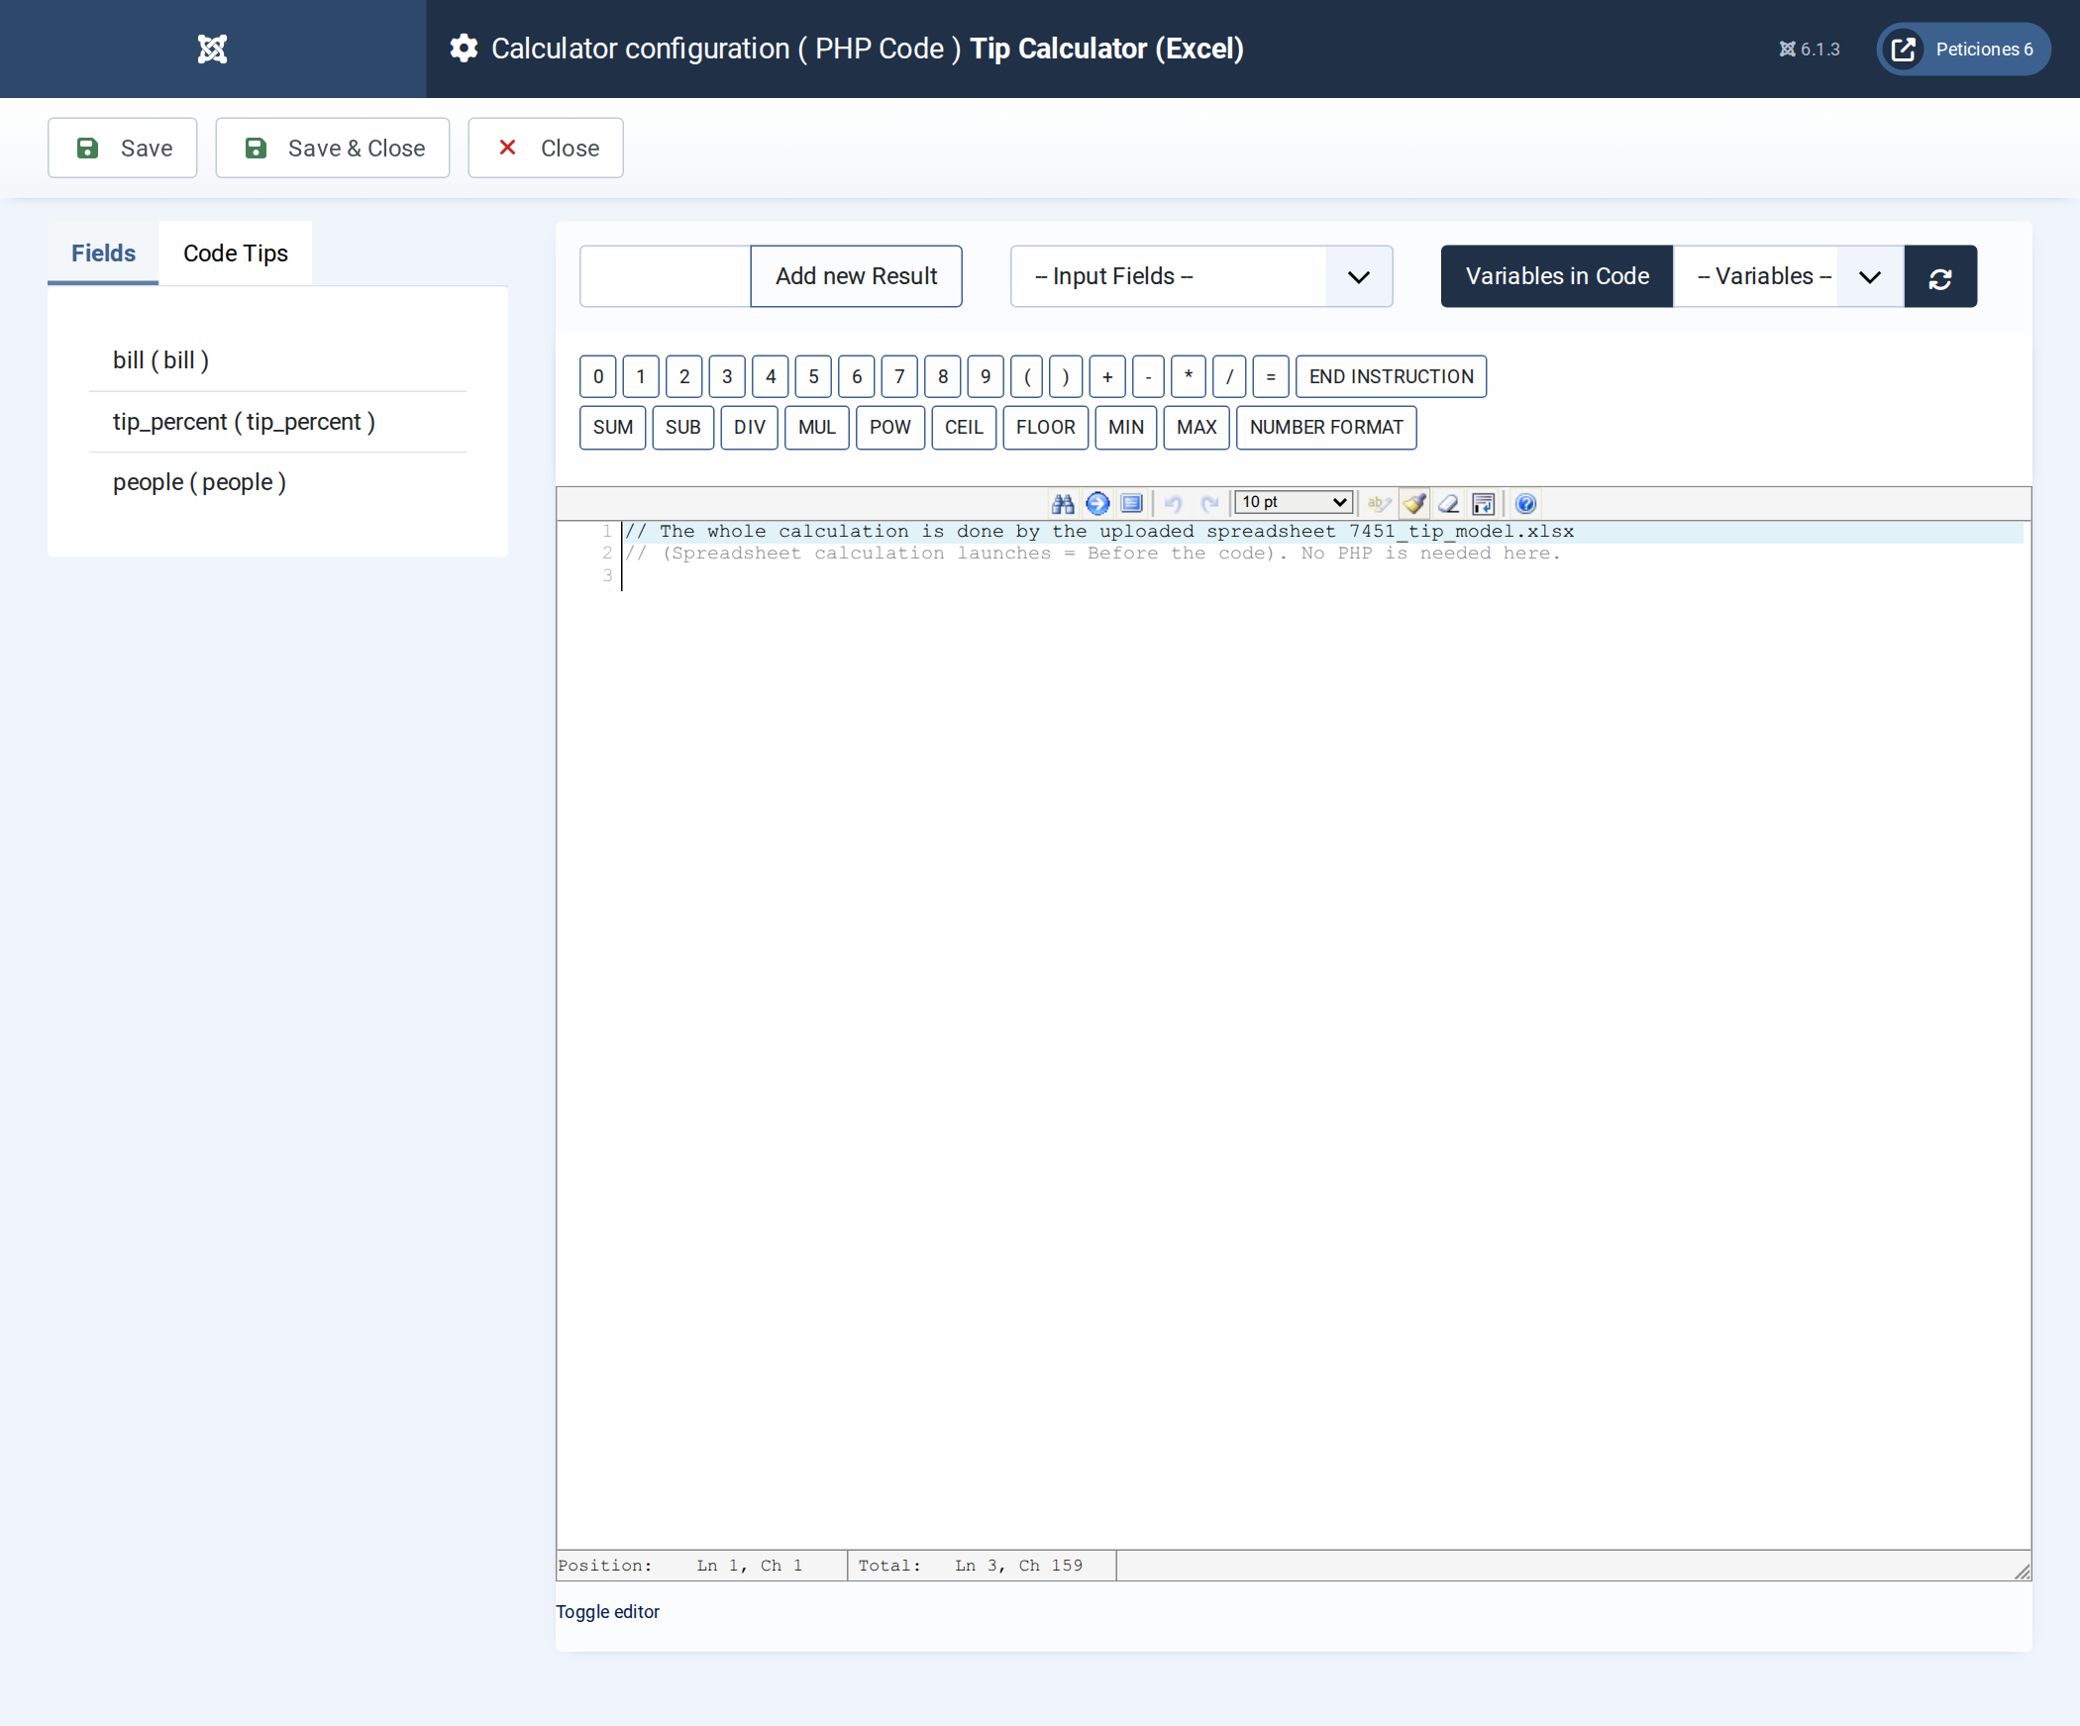
Task: Insert the equals sign
Action: 1271,376
